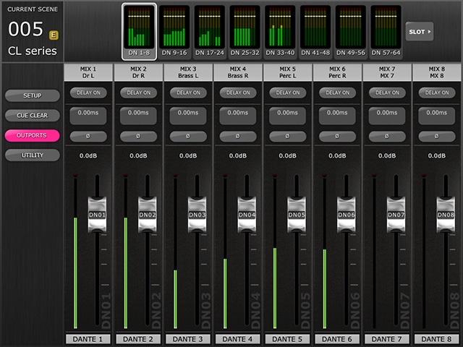Image resolution: width=463 pixels, height=347 pixels.
Task: Switch to DN 33-40 meter bank
Action: tap(280, 31)
